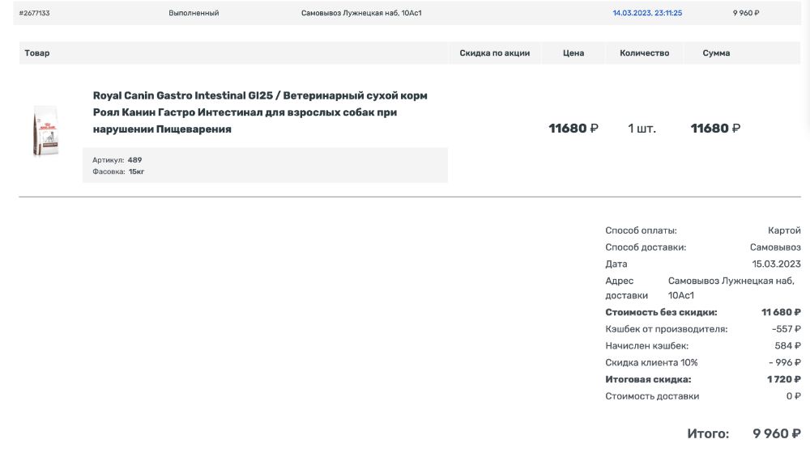Click the Royal Canin product thumbnail image
The height and width of the screenshot is (452, 810).
coord(45,130)
